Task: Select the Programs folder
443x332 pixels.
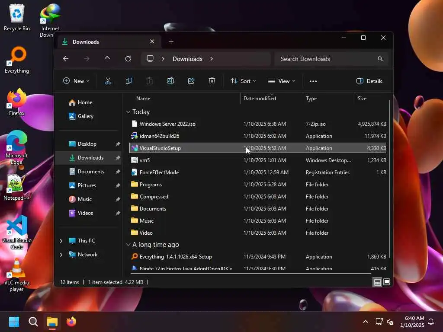Action: tap(258, 184)
